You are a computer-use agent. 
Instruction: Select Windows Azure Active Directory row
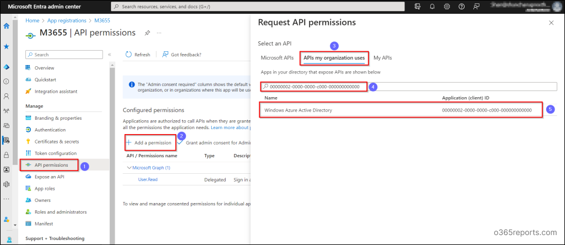[409, 110]
